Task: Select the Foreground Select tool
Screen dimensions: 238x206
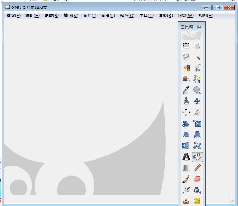Action: (x=186, y=79)
